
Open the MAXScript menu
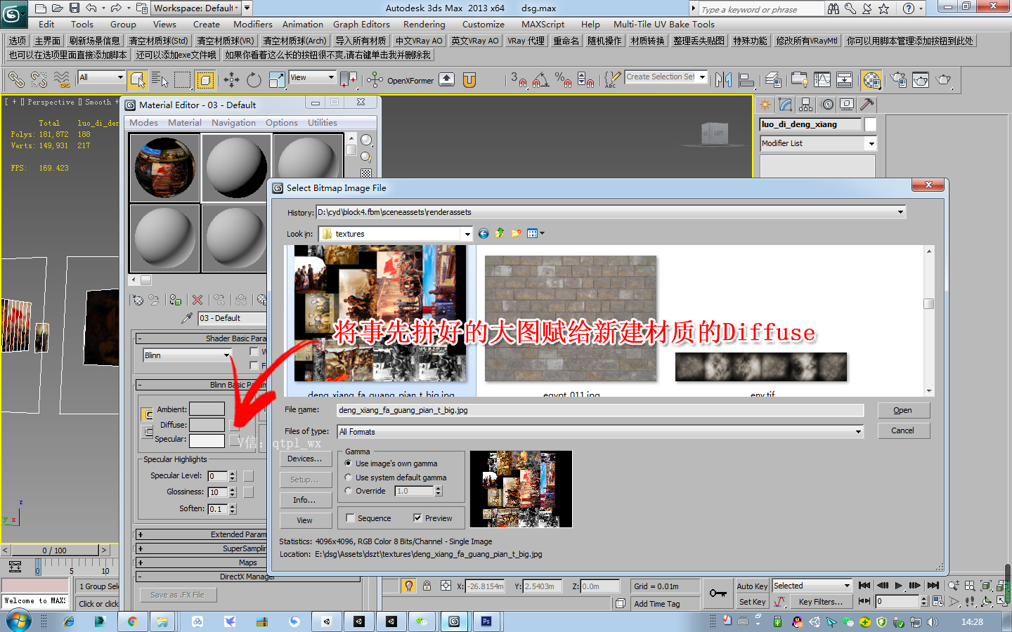pyautogui.click(x=543, y=24)
